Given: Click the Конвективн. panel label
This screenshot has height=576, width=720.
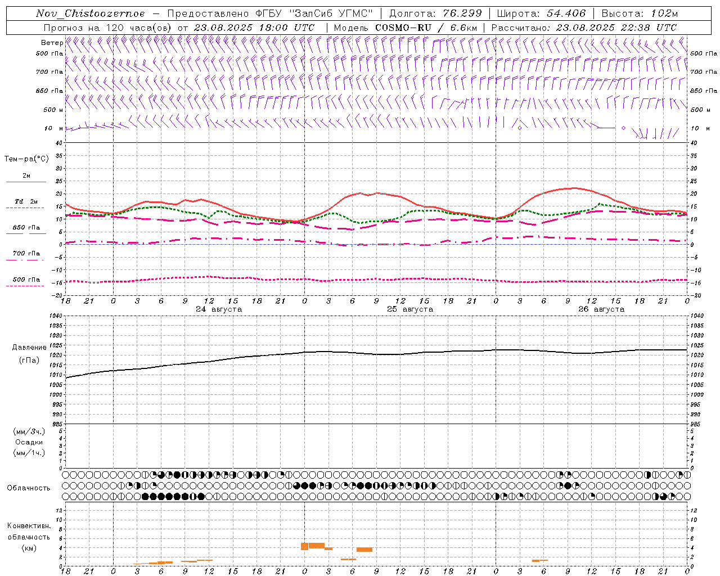Looking at the screenshot, I should pos(29,526).
